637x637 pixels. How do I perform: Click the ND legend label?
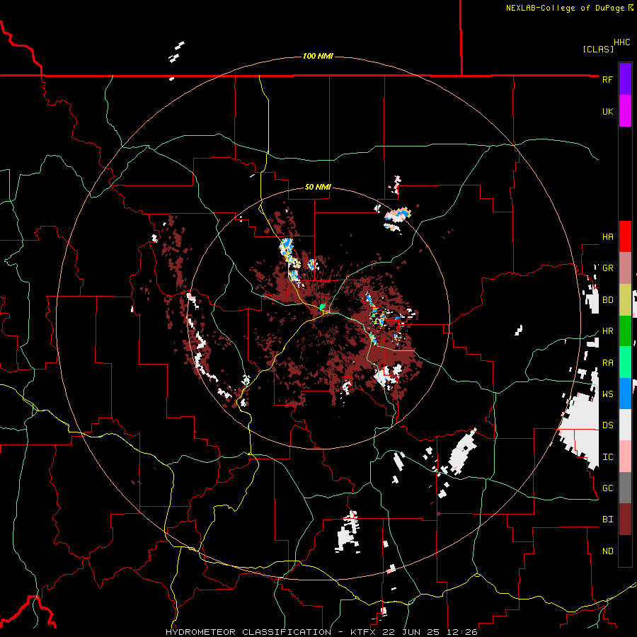coord(607,551)
